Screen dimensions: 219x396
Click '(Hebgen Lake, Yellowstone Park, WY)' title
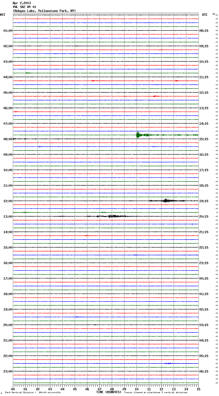pos(44,11)
